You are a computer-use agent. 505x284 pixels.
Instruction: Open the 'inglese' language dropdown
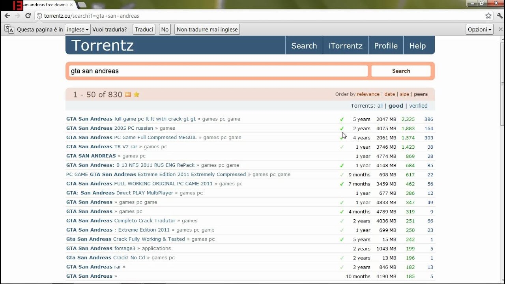(77, 30)
